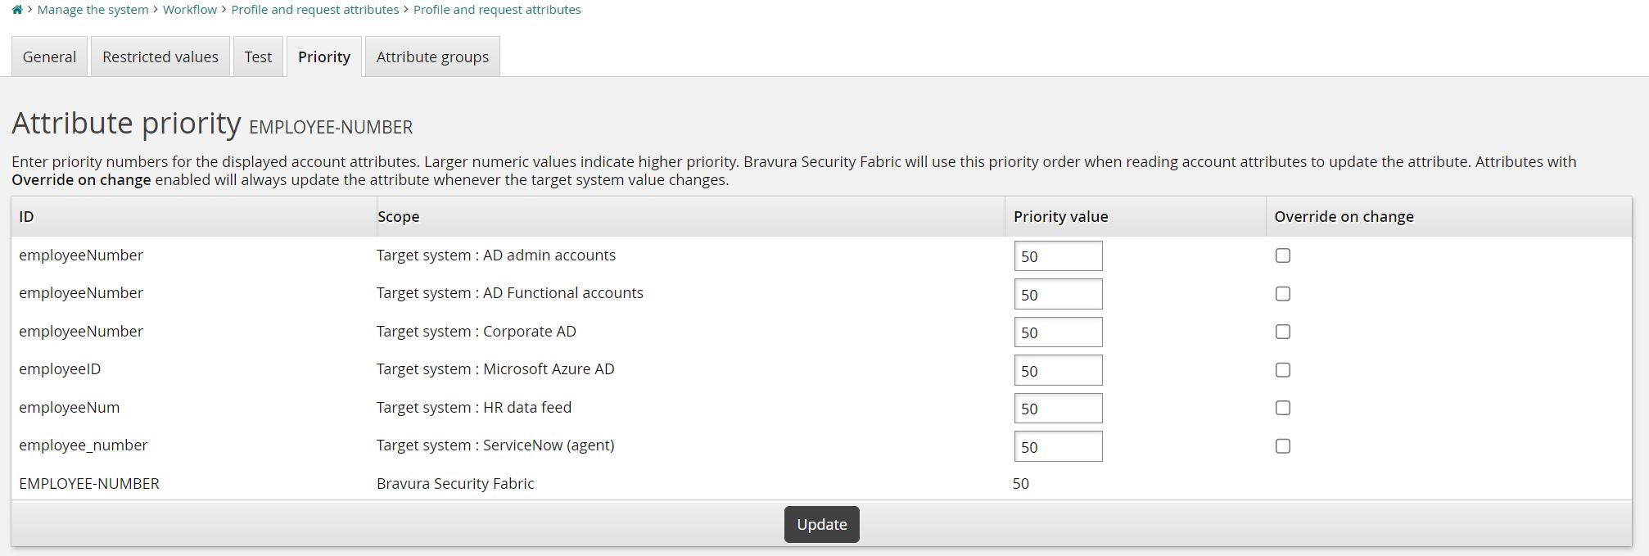Enable override for AD admin accounts
The image size is (1649, 556).
tap(1283, 255)
